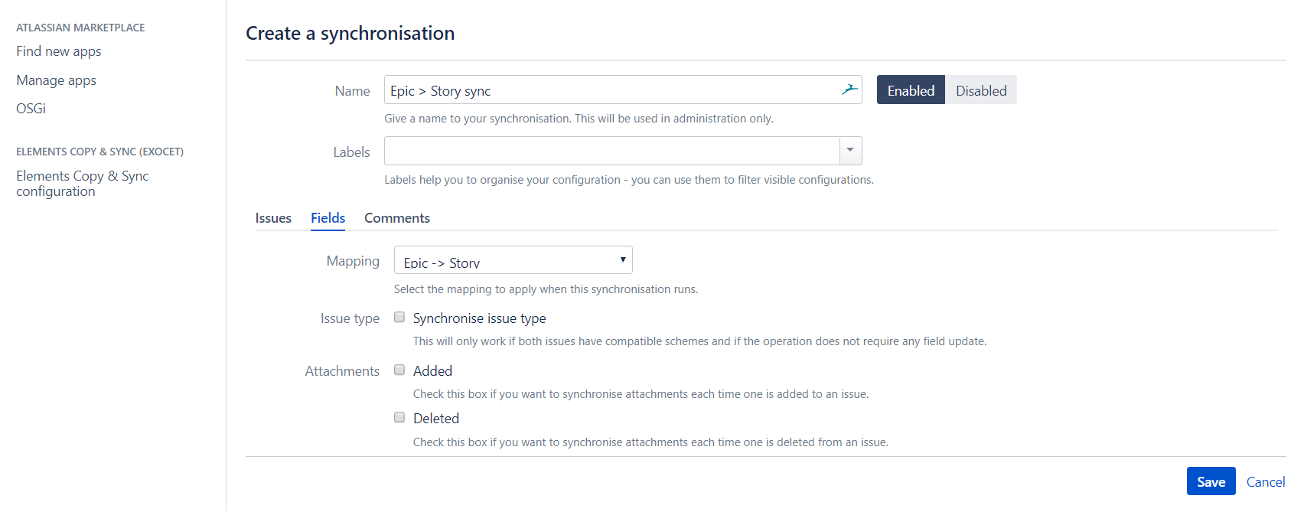Image resolution: width=1304 pixels, height=512 pixels.
Task: Save the synchronisation
Action: [x=1211, y=481]
